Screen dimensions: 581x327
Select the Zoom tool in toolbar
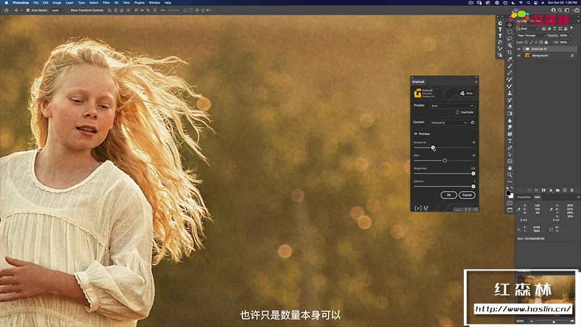510,174
